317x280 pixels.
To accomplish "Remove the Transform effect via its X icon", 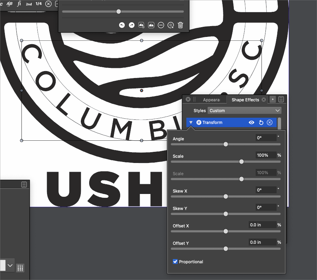I will tap(270, 123).
